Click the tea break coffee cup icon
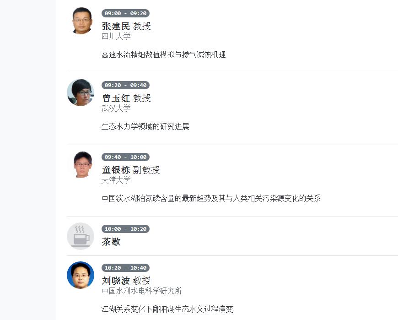The height and width of the screenshot is (320, 398). pos(80,236)
